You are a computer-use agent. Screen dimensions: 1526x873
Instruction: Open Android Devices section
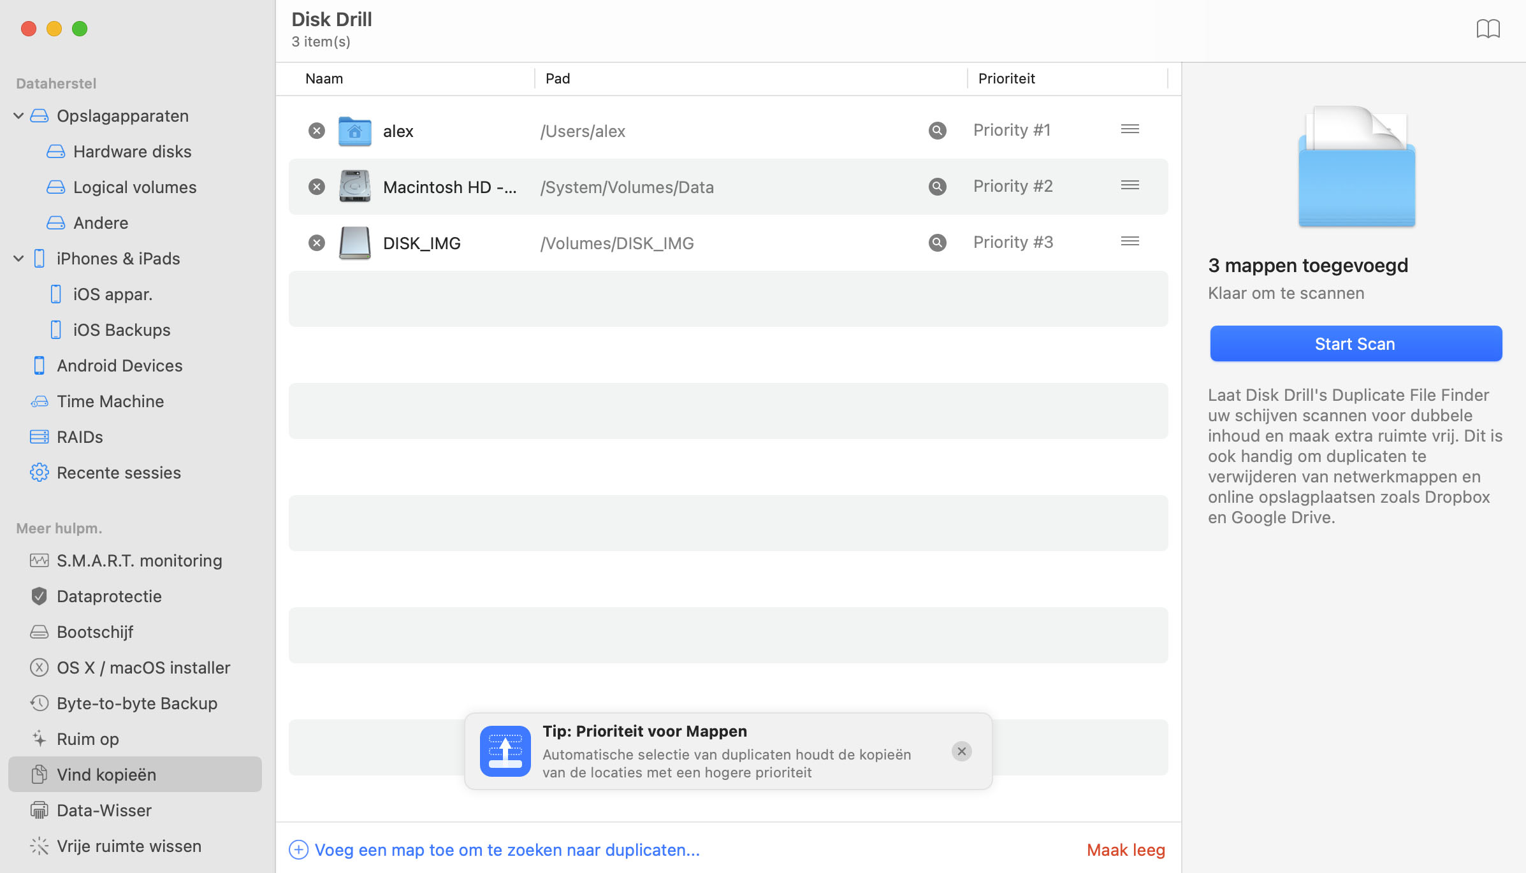click(119, 366)
